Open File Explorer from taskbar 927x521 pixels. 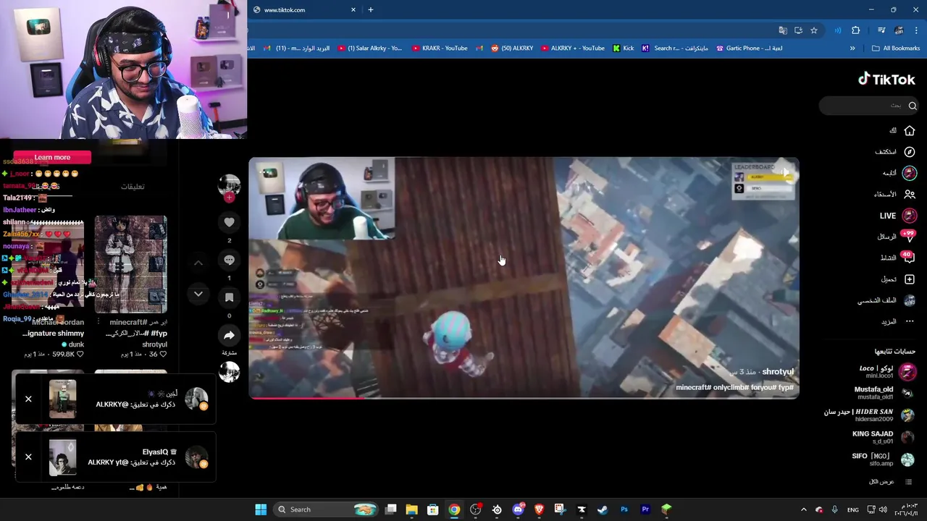tap(411, 509)
